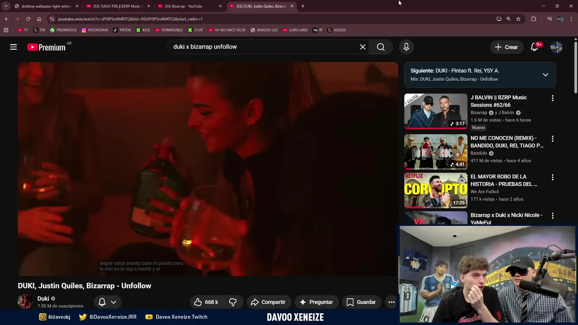Clear the search box with X
The image size is (578, 325).
coord(363,47)
